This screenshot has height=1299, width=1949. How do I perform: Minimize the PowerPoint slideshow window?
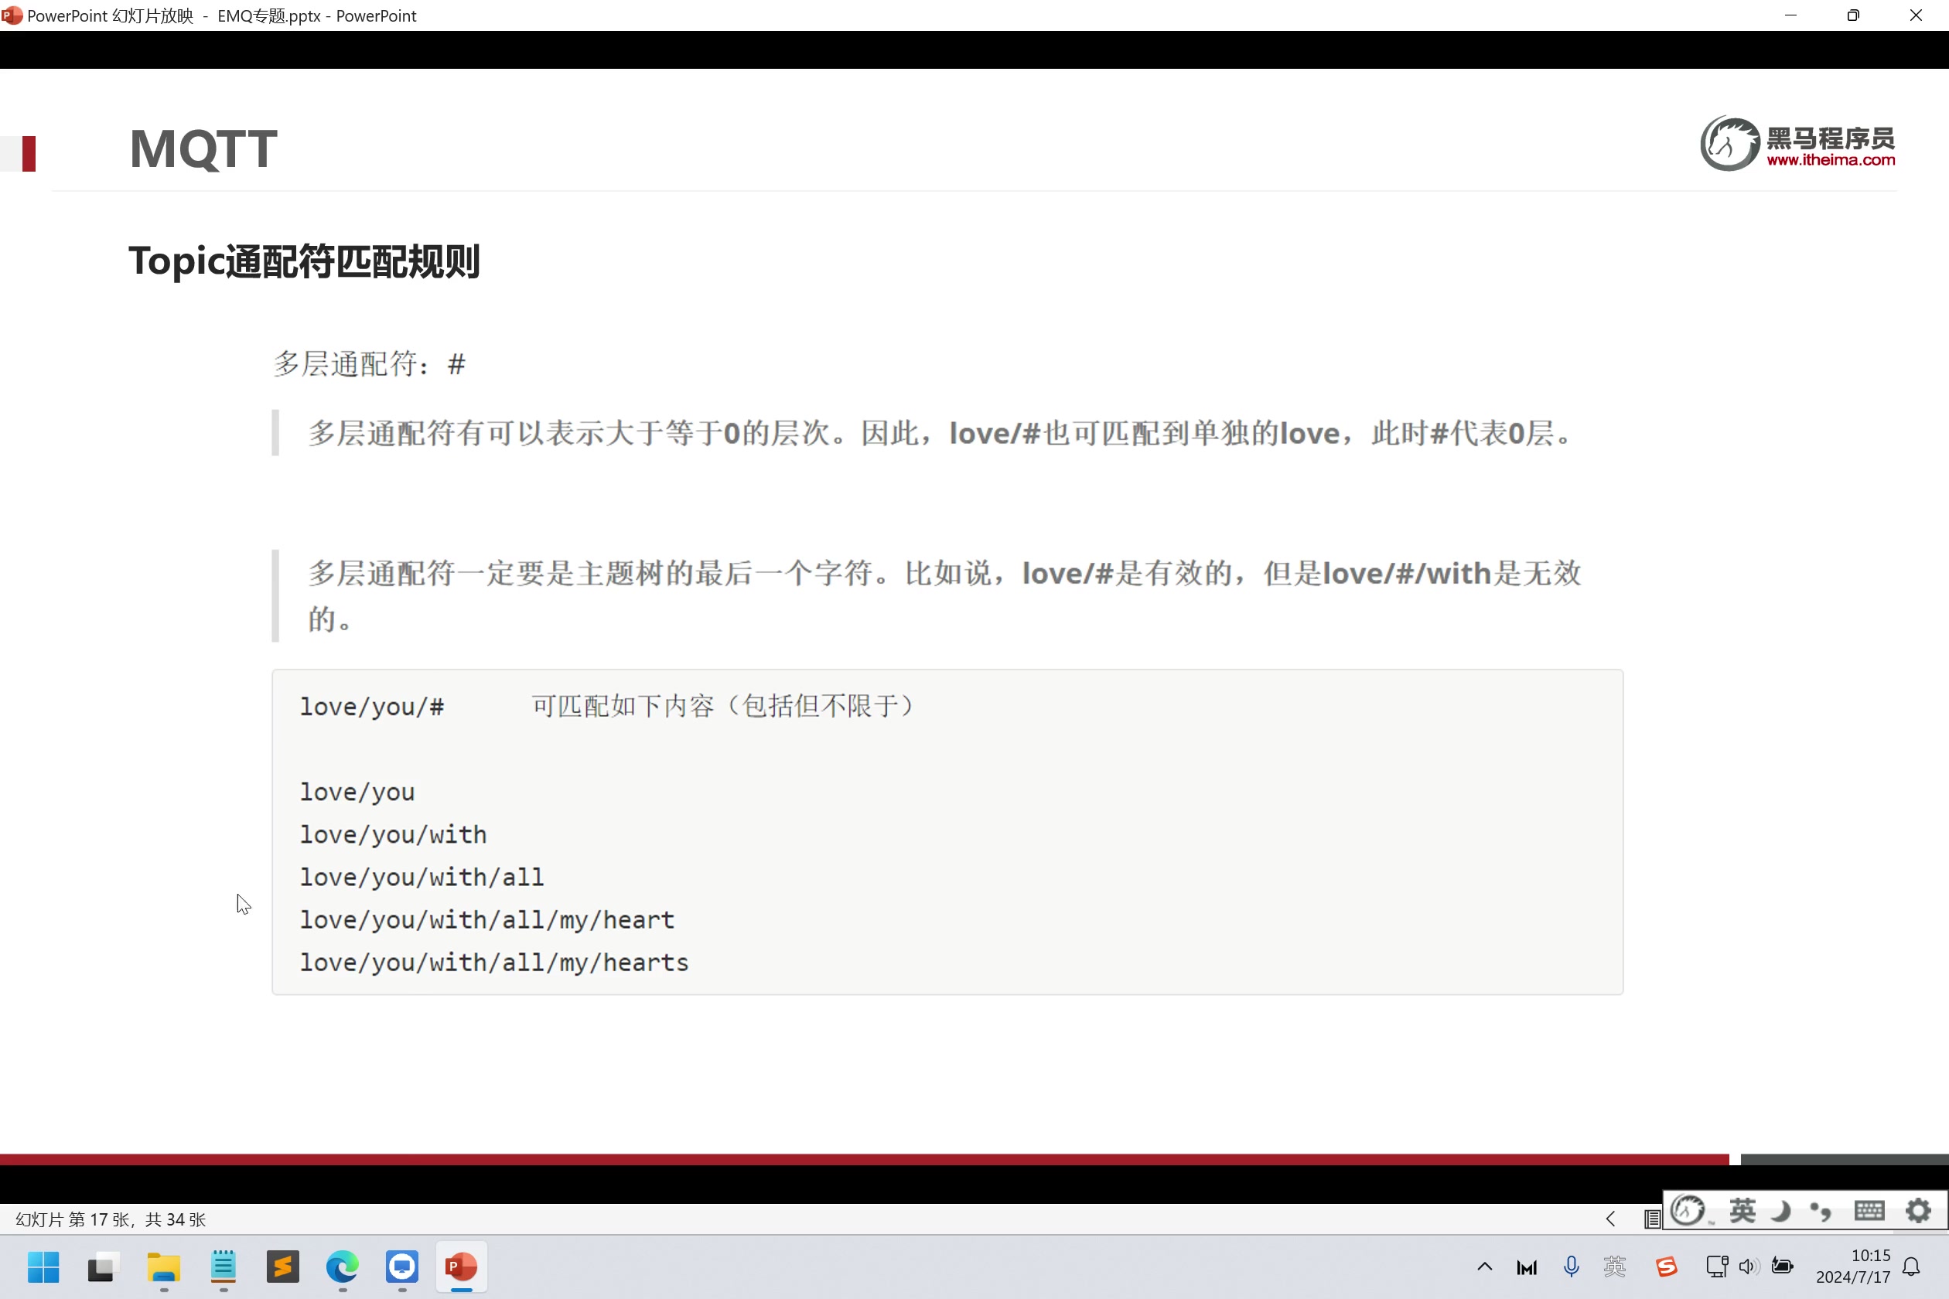(x=1790, y=15)
